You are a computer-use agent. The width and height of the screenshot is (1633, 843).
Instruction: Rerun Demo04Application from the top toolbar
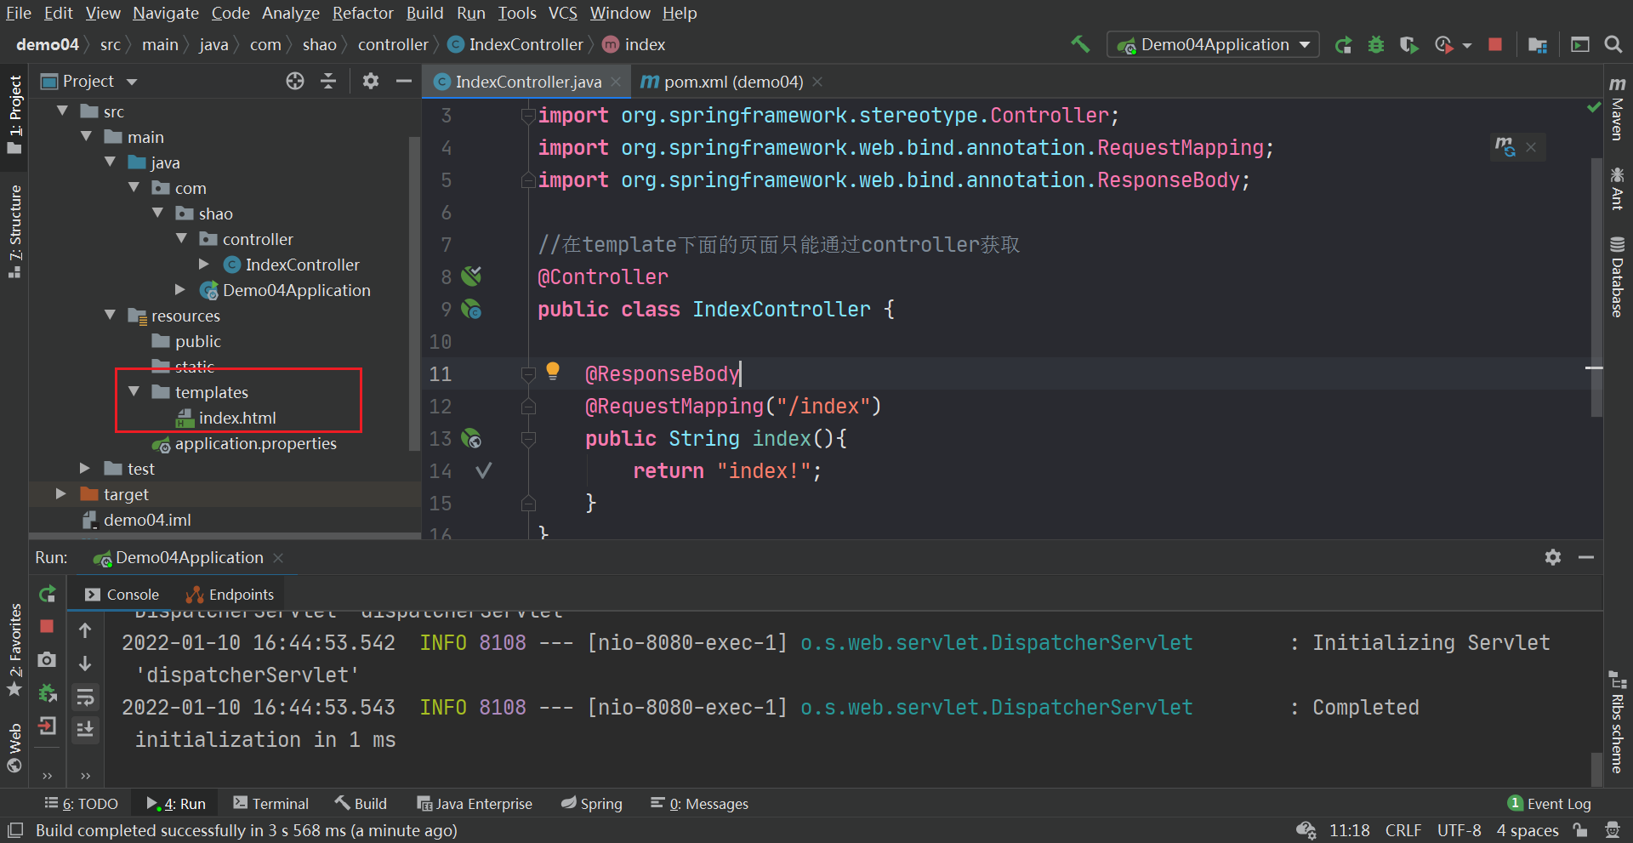[1344, 45]
